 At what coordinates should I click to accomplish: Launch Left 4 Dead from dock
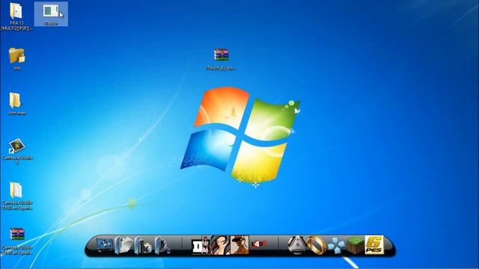coord(259,244)
